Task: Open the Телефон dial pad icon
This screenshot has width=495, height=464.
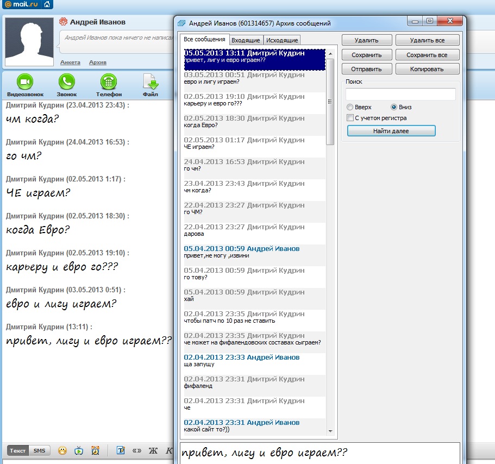Action: pos(109,82)
